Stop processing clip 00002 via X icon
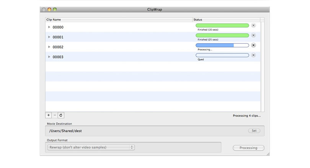Image resolution: width=310 pixels, height=168 pixels. [253, 45]
